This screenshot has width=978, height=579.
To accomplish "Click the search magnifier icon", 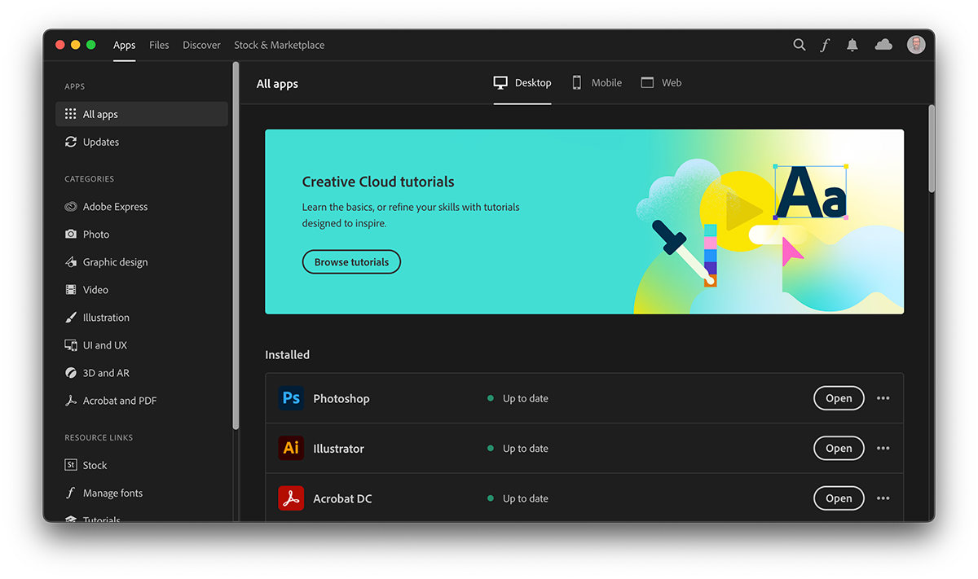I will tap(799, 45).
